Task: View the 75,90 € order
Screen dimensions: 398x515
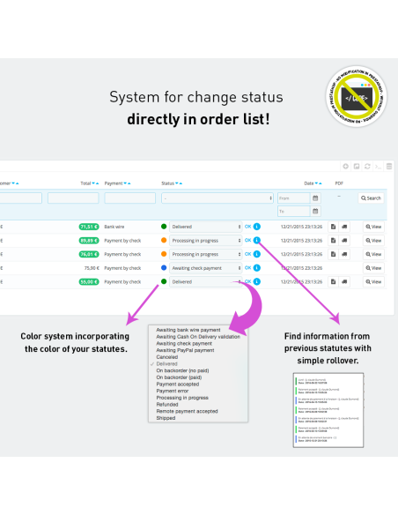Action: point(373,268)
